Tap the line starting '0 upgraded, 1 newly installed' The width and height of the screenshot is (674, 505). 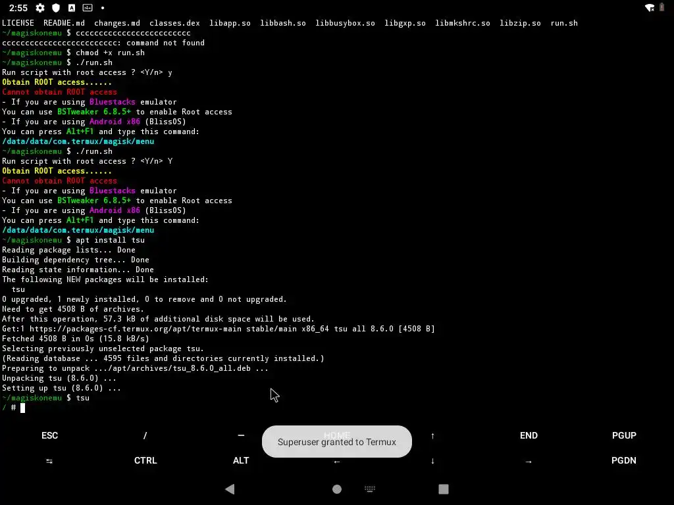(144, 299)
